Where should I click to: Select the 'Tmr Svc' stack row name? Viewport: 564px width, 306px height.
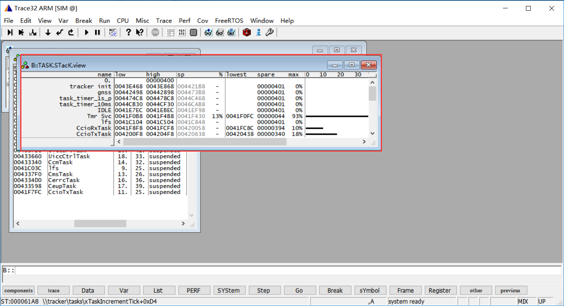99,116
